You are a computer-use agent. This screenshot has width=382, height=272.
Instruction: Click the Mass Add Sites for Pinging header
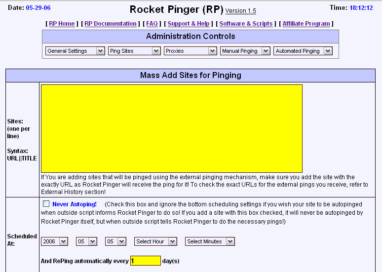[x=191, y=76]
